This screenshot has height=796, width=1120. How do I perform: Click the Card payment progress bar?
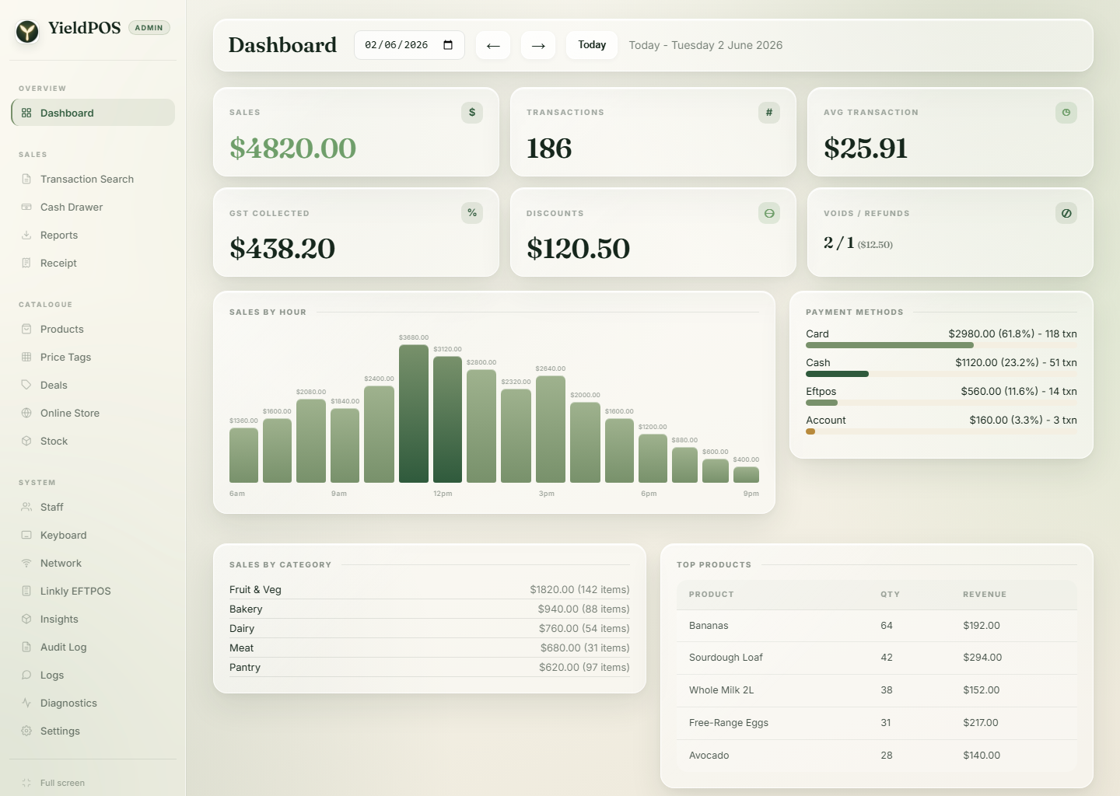(941, 345)
